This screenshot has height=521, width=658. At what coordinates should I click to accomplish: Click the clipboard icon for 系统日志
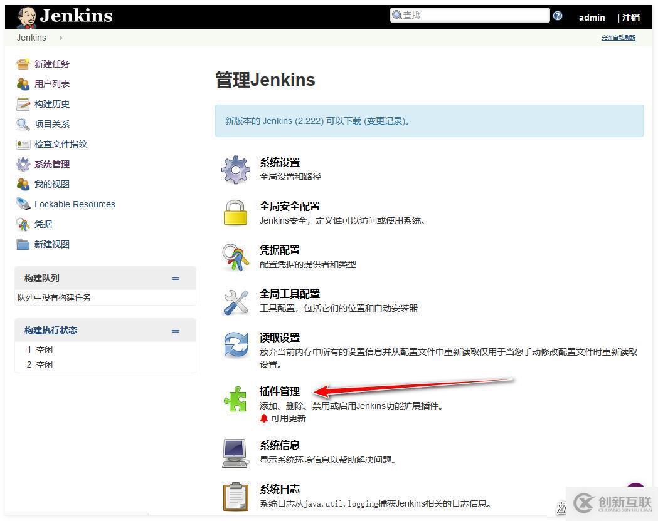[x=235, y=496]
